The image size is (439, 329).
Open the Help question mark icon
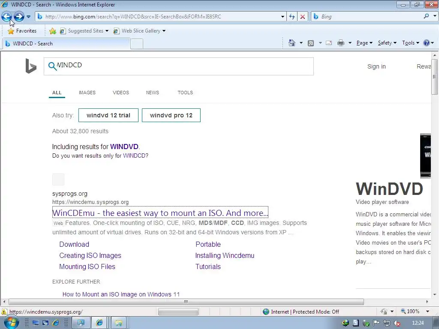pos(427,43)
